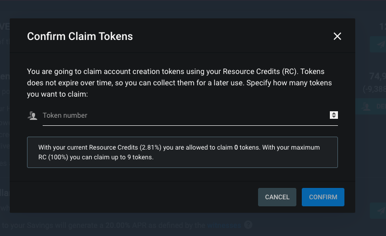The height and width of the screenshot is (236, 386).
Task: Click the paper plane icon at bottom right
Action: (381, 211)
